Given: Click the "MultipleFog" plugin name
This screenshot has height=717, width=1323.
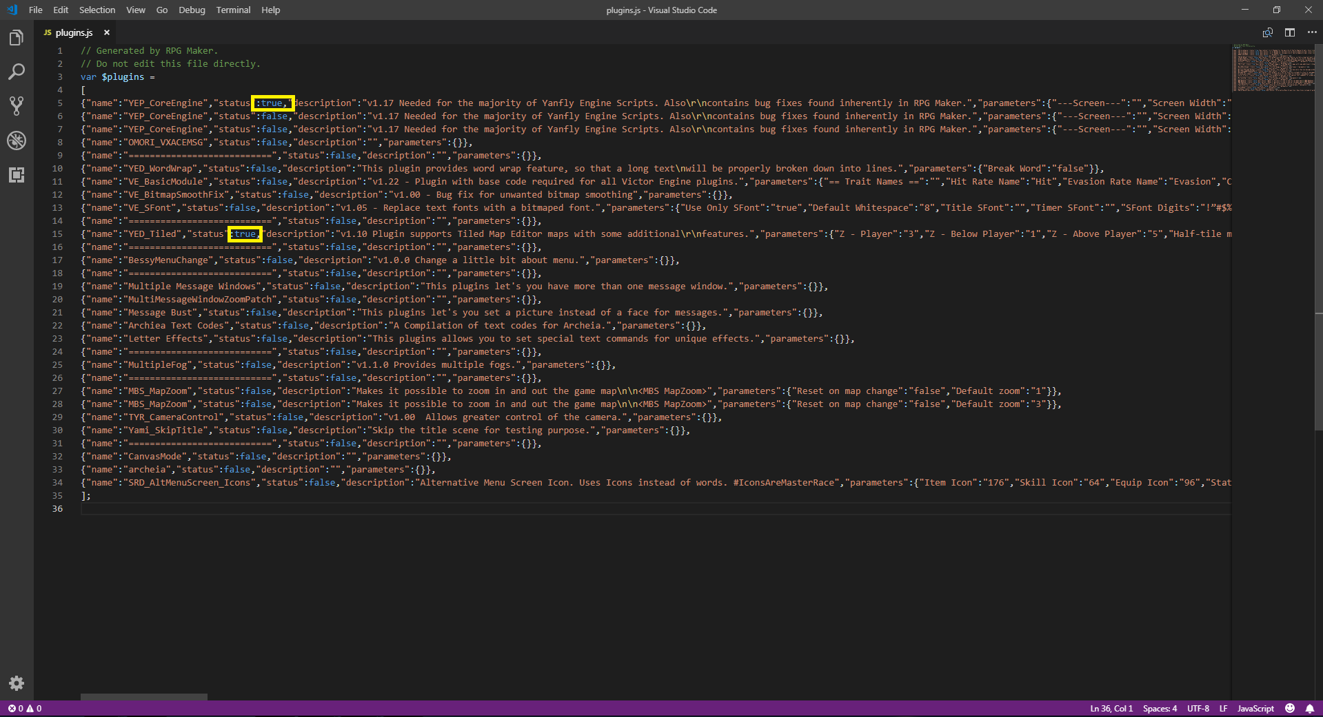Looking at the screenshot, I should [157, 365].
